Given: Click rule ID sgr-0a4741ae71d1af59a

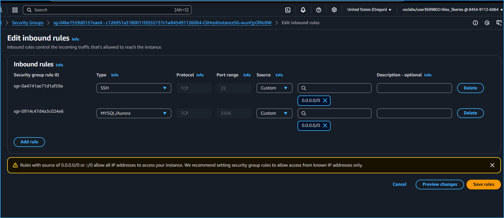Looking at the screenshot, I should (x=38, y=86).
